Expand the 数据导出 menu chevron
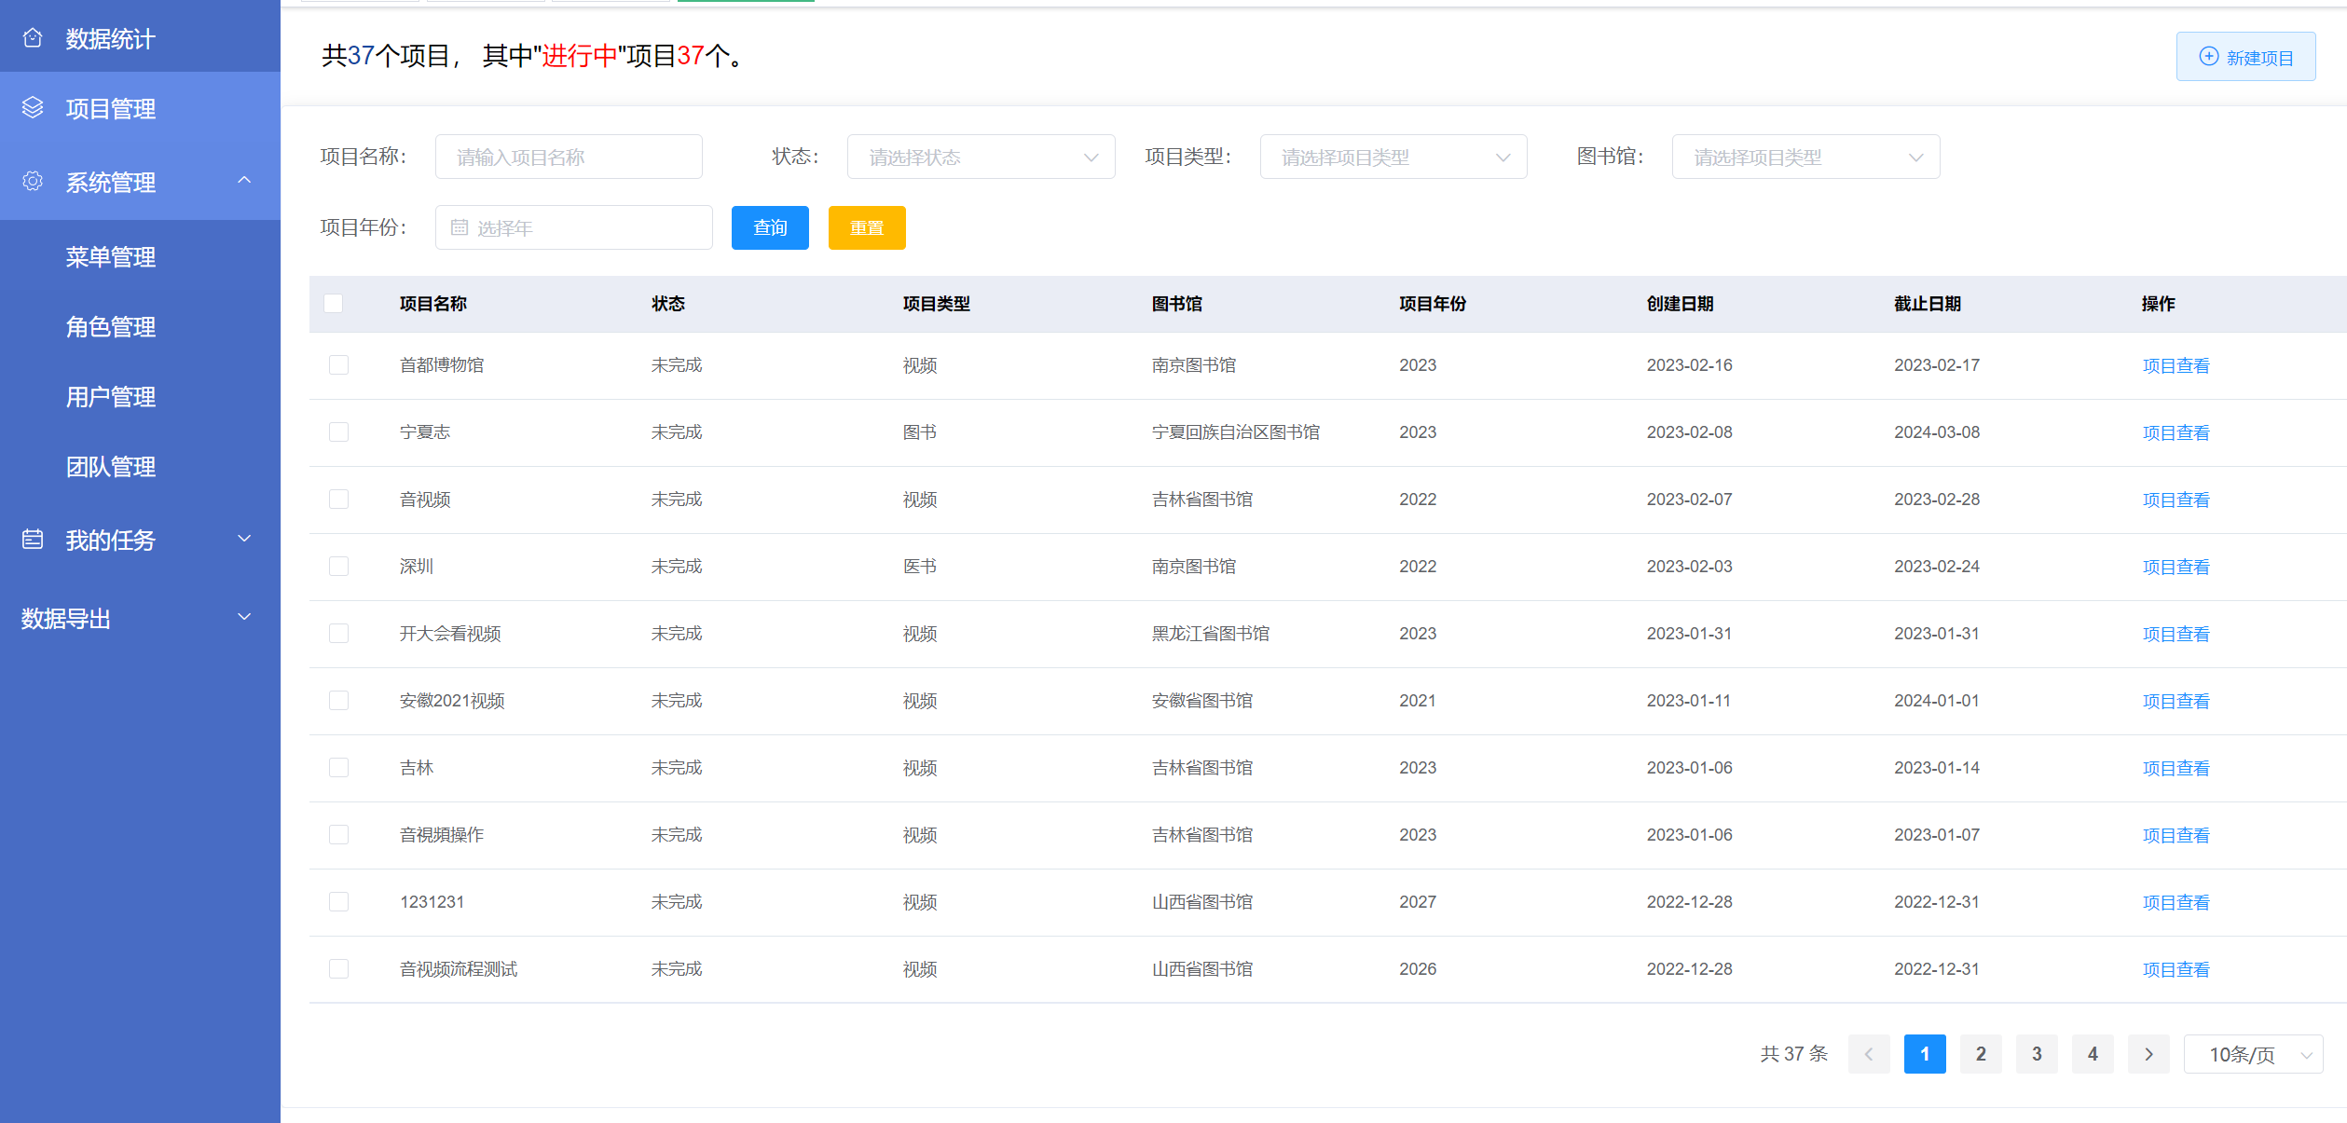The height and width of the screenshot is (1123, 2347). pyautogui.click(x=244, y=617)
